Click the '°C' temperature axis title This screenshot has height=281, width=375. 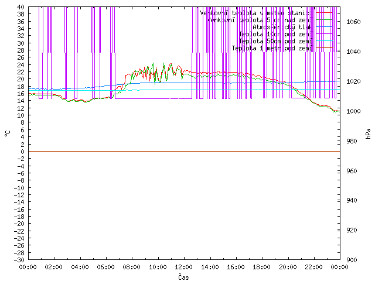pos(8,133)
